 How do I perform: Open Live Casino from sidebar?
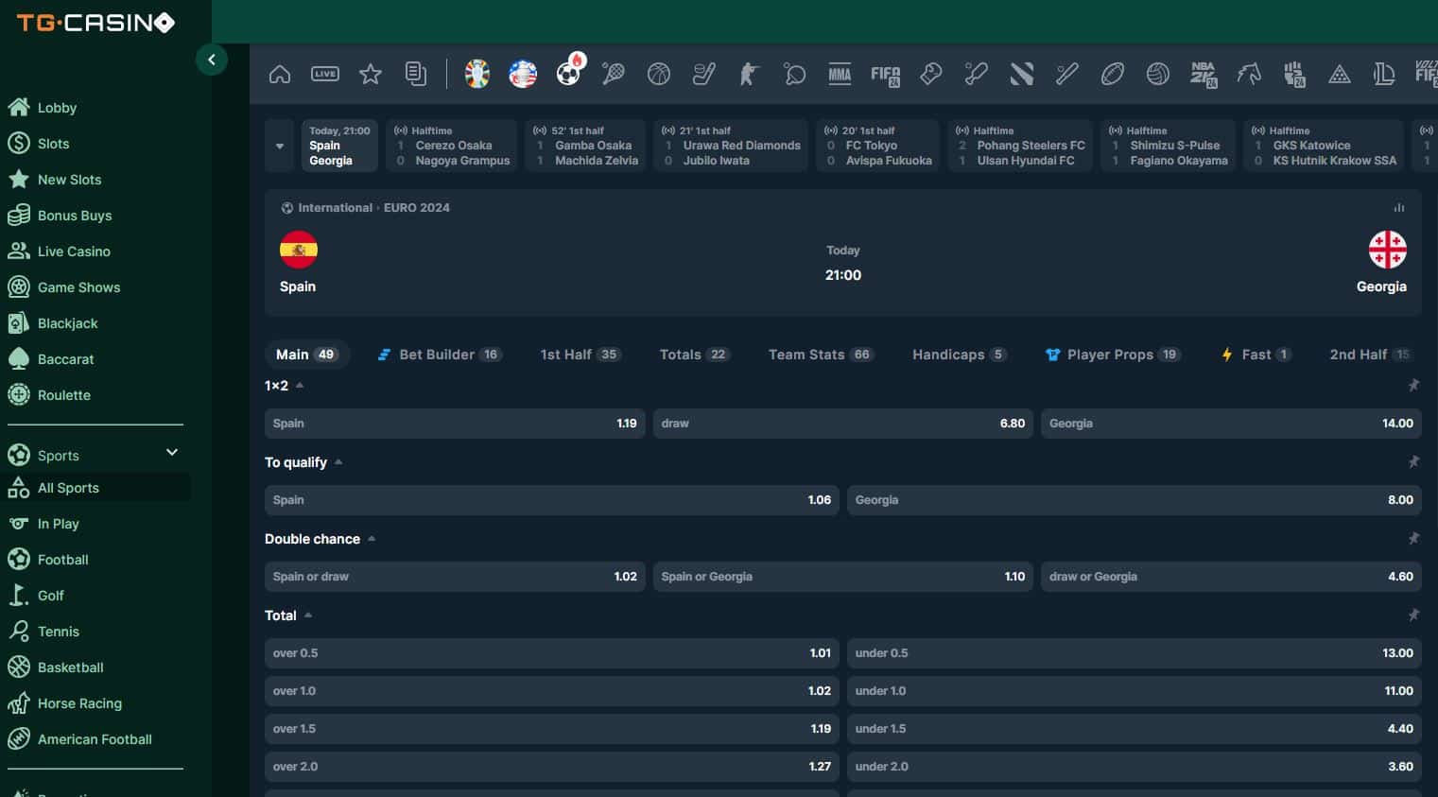(x=74, y=251)
